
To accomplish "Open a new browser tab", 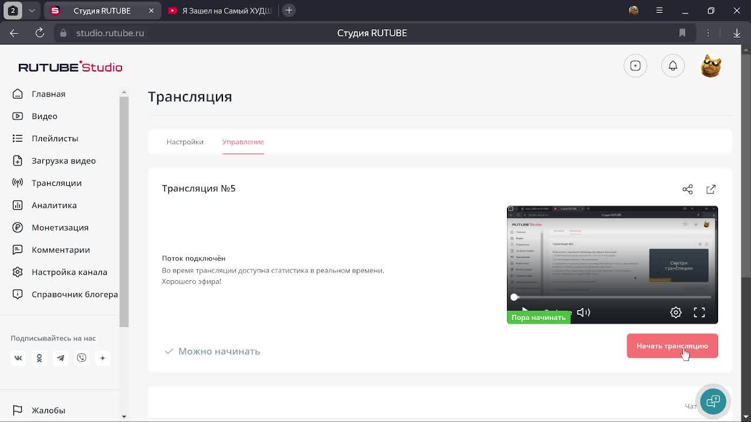I will coord(289,11).
